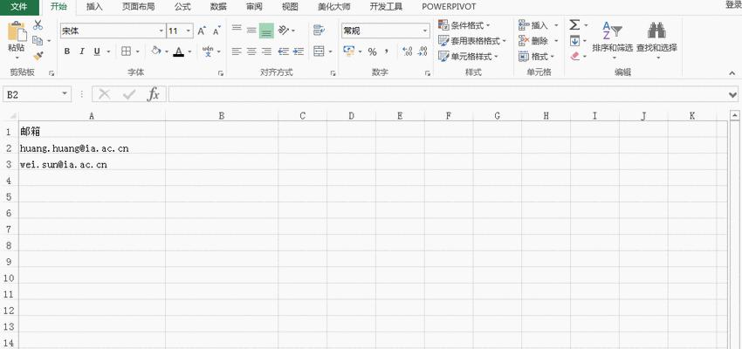Decrease font size with smaller A

[216, 31]
